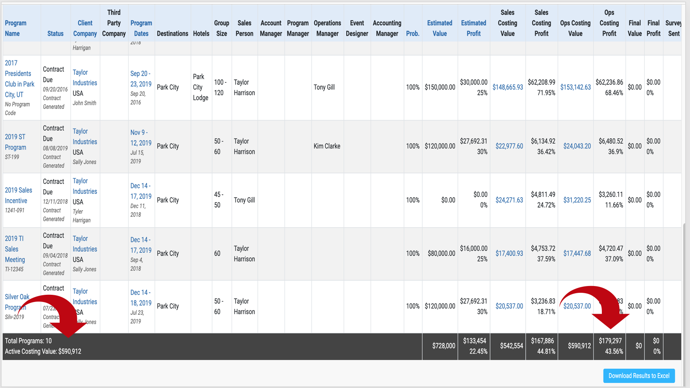690x388 pixels.
Task: Open Taylor Industries in 2017 Presidents Club row
Action: pos(85,78)
